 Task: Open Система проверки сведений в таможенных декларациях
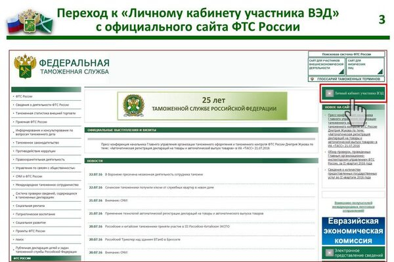click(x=46, y=195)
